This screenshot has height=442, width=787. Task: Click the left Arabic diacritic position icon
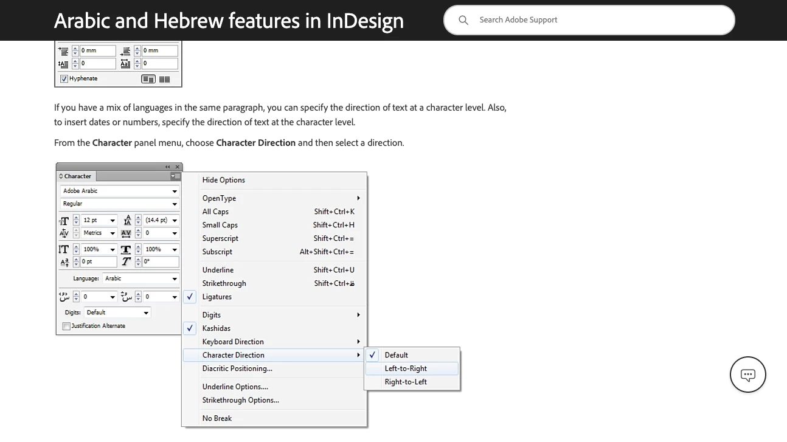[64, 297]
